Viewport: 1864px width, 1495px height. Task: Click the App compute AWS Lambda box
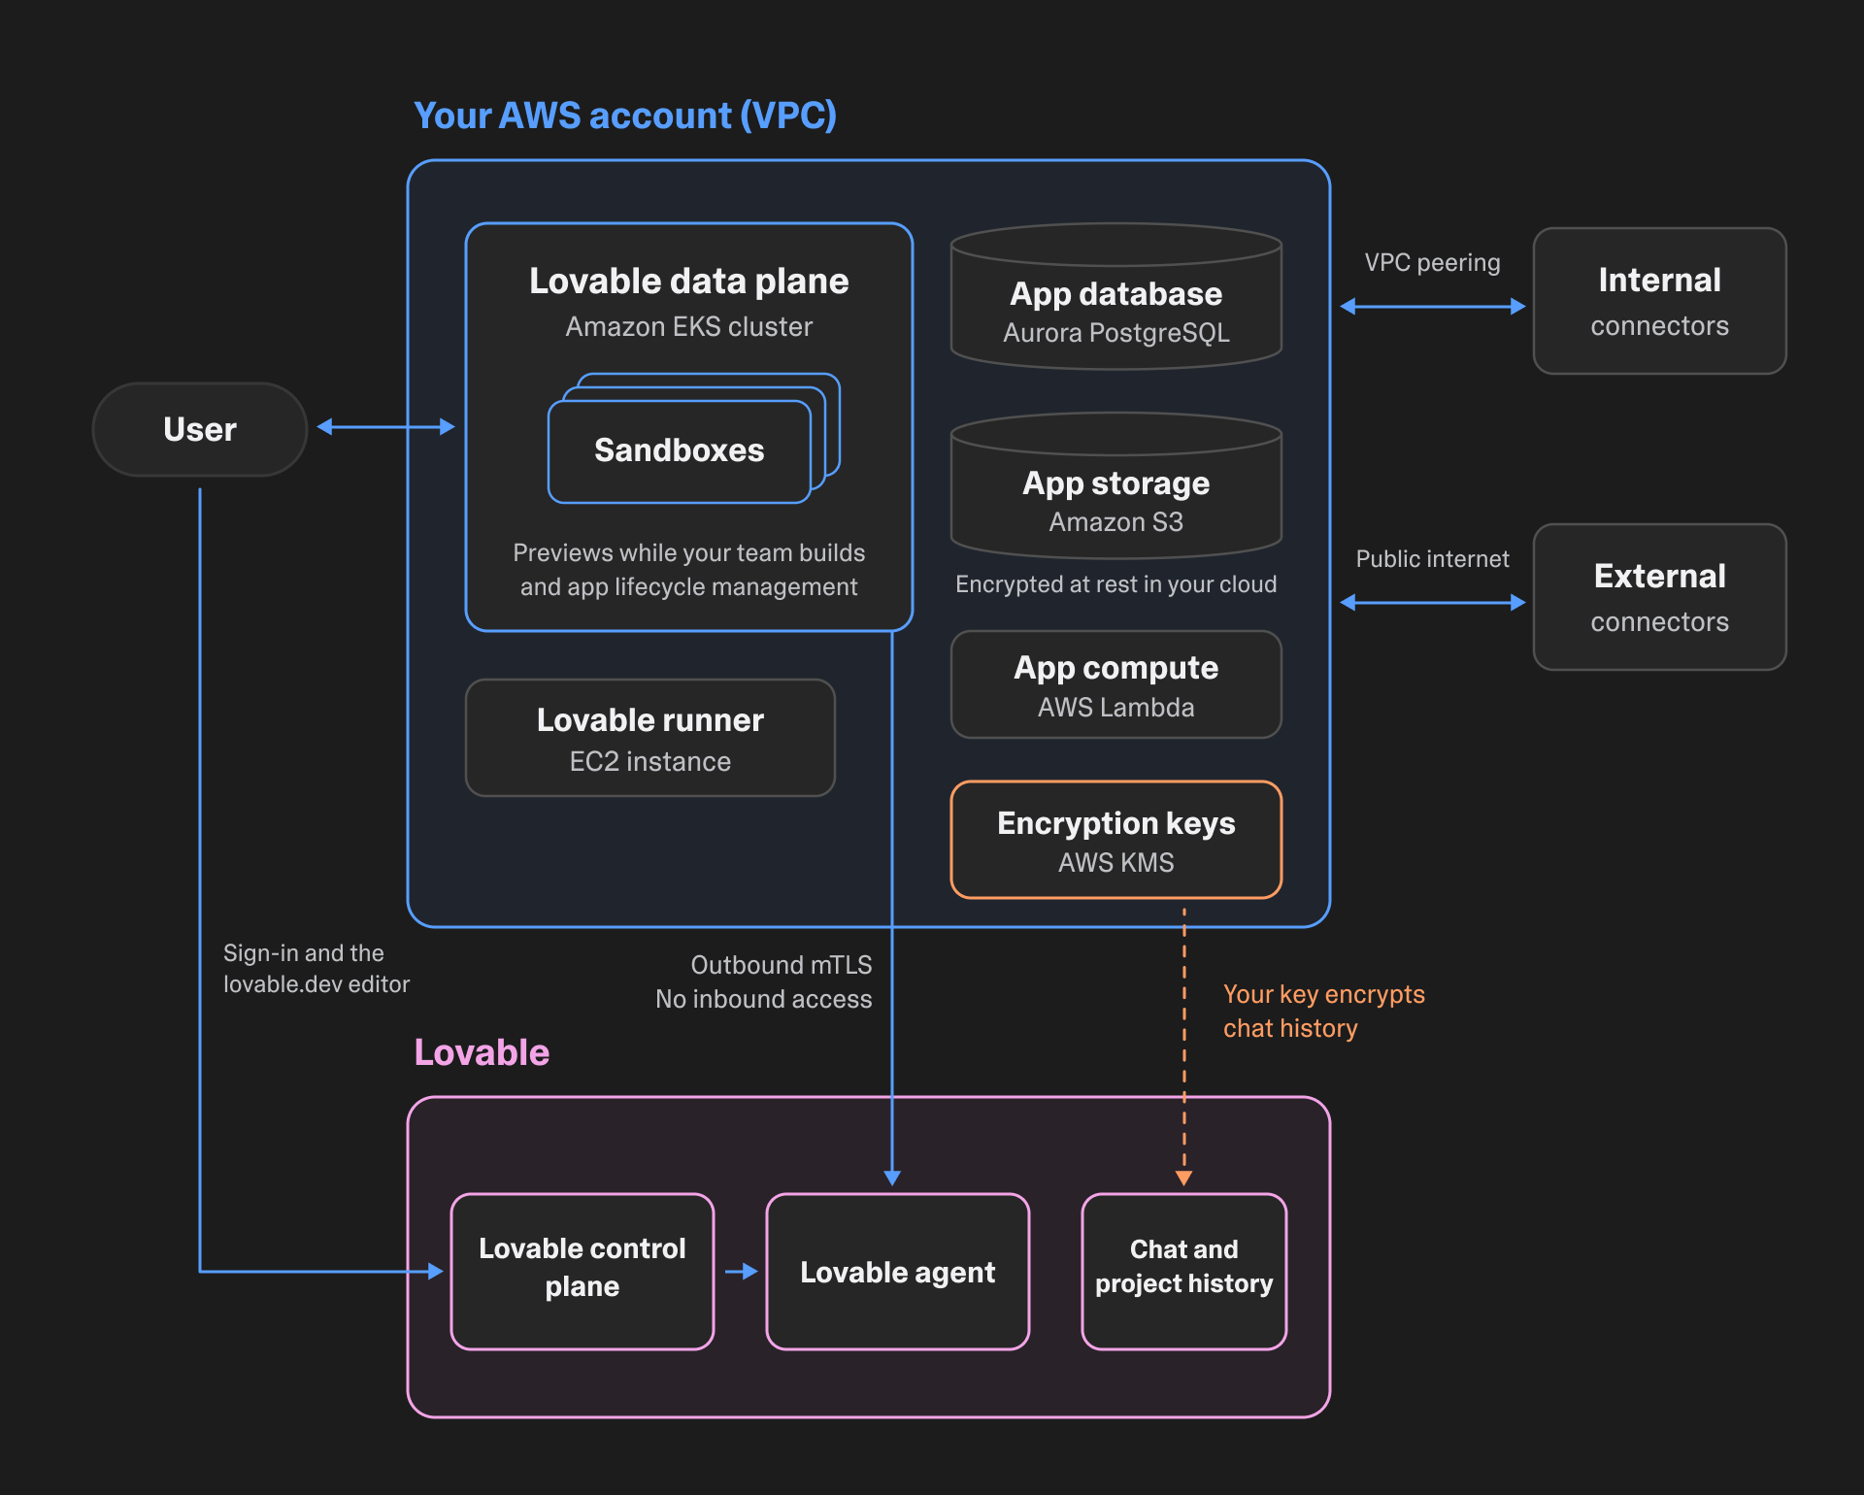(1116, 684)
